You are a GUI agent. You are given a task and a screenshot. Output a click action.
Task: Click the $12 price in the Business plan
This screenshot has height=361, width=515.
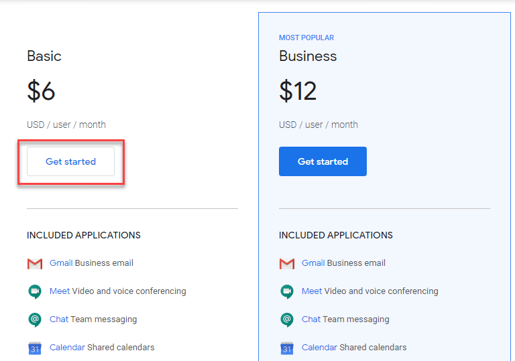coord(298,91)
